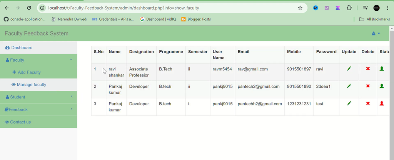Reload the page with the refresh icon
The image size is (394, 160).
tap(29, 8)
